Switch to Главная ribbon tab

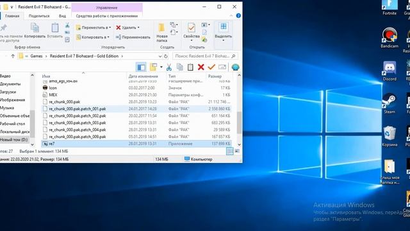12,16
